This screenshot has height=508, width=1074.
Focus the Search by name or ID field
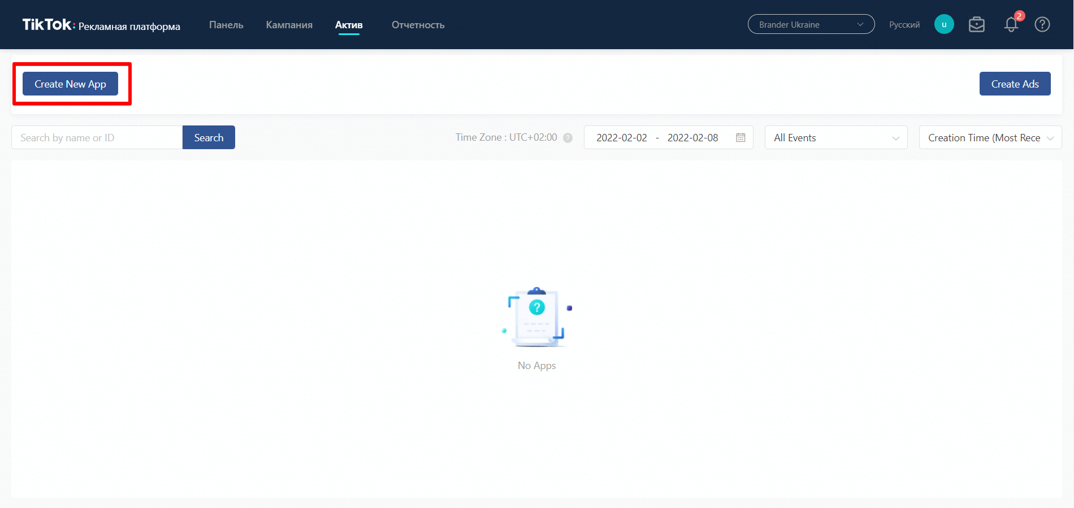[97, 138]
